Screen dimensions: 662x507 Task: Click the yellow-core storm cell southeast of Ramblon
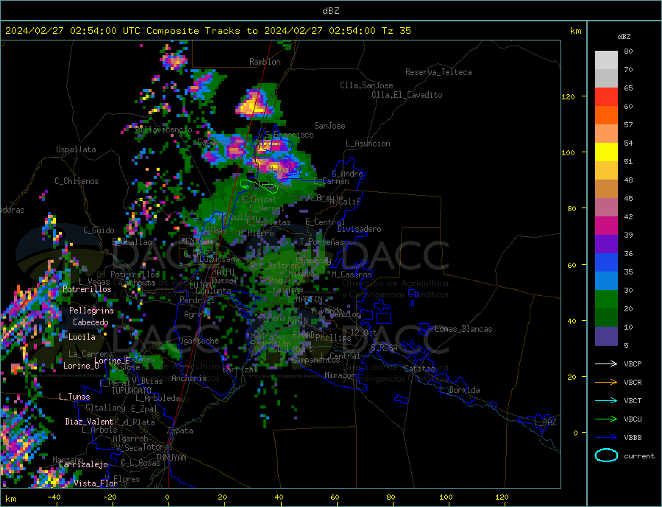click(x=253, y=104)
